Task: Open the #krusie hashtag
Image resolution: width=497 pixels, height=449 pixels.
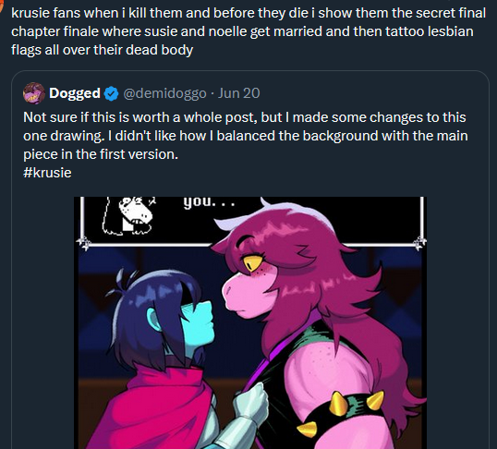Action: click(x=47, y=173)
